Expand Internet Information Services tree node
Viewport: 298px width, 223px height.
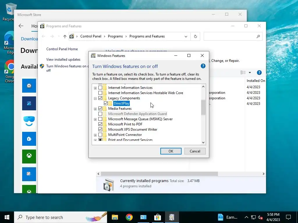pyautogui.click(x=95, y=88)
